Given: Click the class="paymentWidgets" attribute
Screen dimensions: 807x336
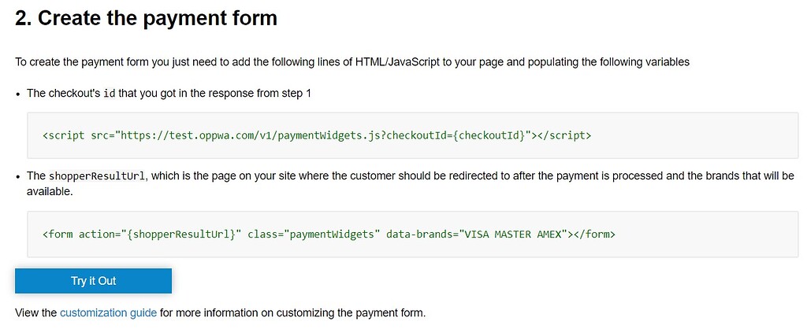Looking at the screenshot, I should pyautogui.click(x=314, y=234).
